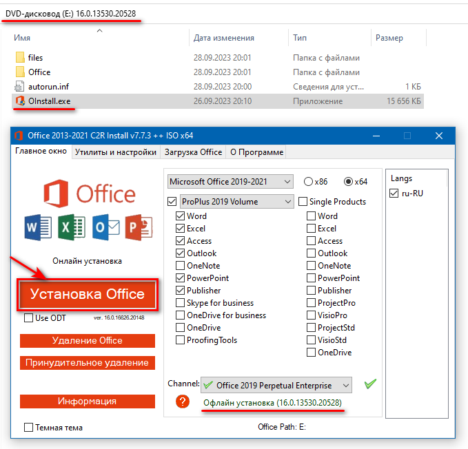
Task: Check ProjectStd single product
Action: (312, 327)
